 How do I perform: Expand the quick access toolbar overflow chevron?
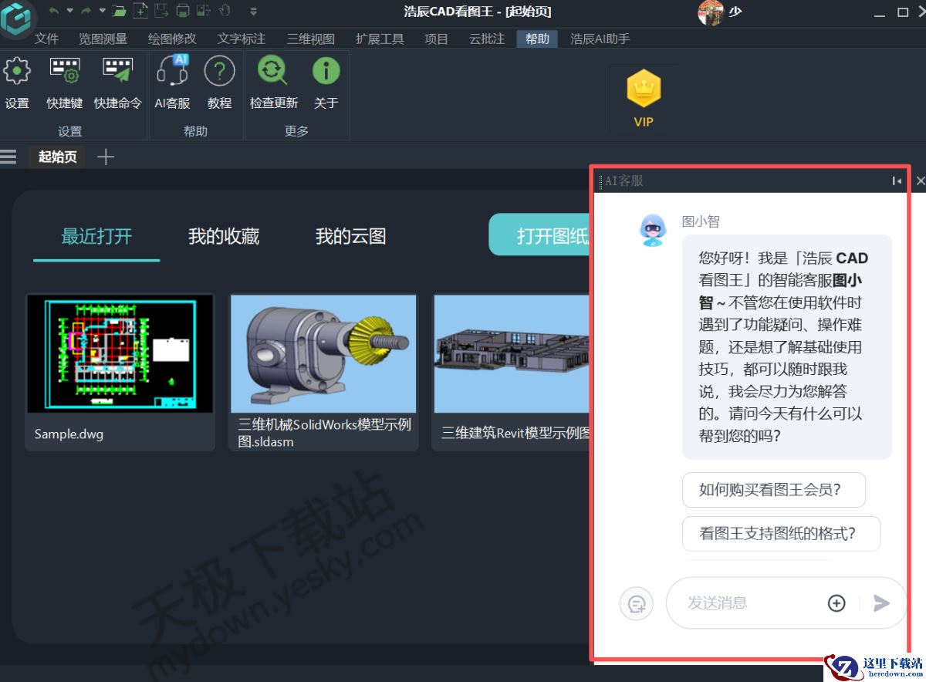click(253, 12)
